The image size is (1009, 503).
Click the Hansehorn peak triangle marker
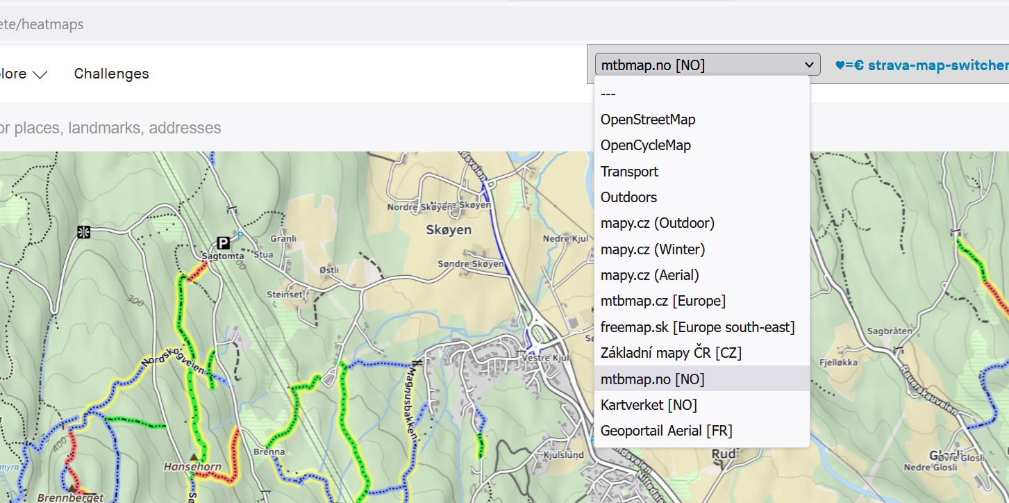[x=194, y=456]
